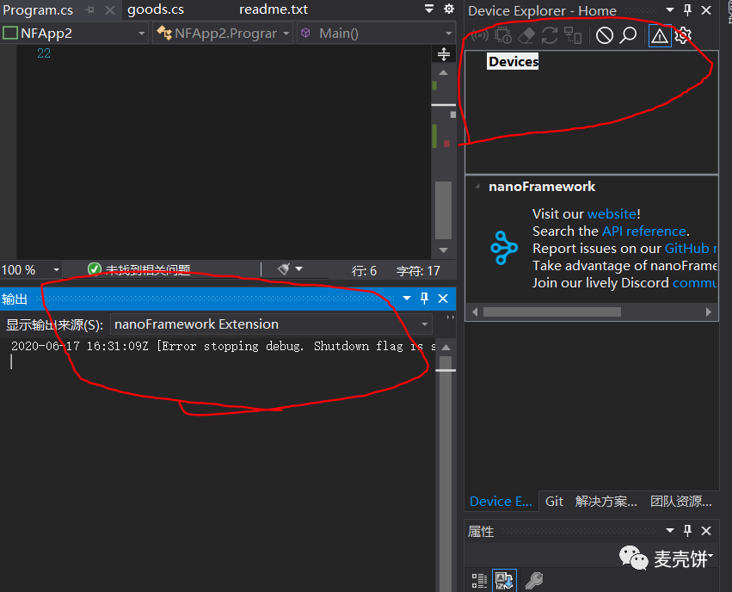
Task: Open device capabilities chip icon
Action: tap(503, 35)
